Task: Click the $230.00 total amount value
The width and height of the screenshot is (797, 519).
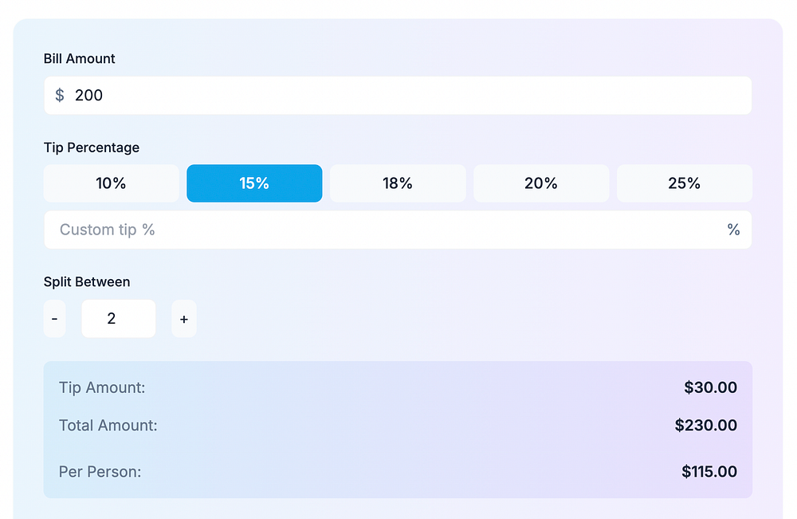Action: [x=705, y=426]
